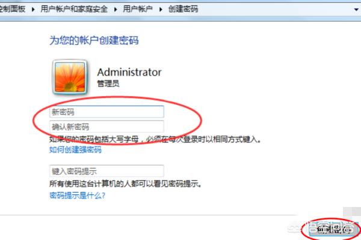Image resolution: width=361 pixels, height=240 pixels.
Task: Focus the 新密码 input field
Action: pyautogui.click(x=106, y=112)
